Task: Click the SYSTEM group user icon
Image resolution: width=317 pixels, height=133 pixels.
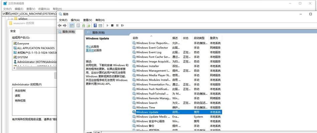Action: click(15, 57)
